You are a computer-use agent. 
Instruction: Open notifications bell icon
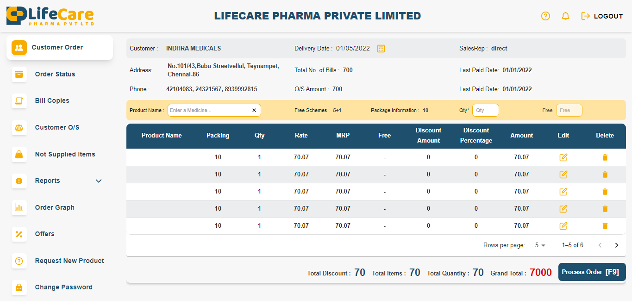[x=565, y=16]
